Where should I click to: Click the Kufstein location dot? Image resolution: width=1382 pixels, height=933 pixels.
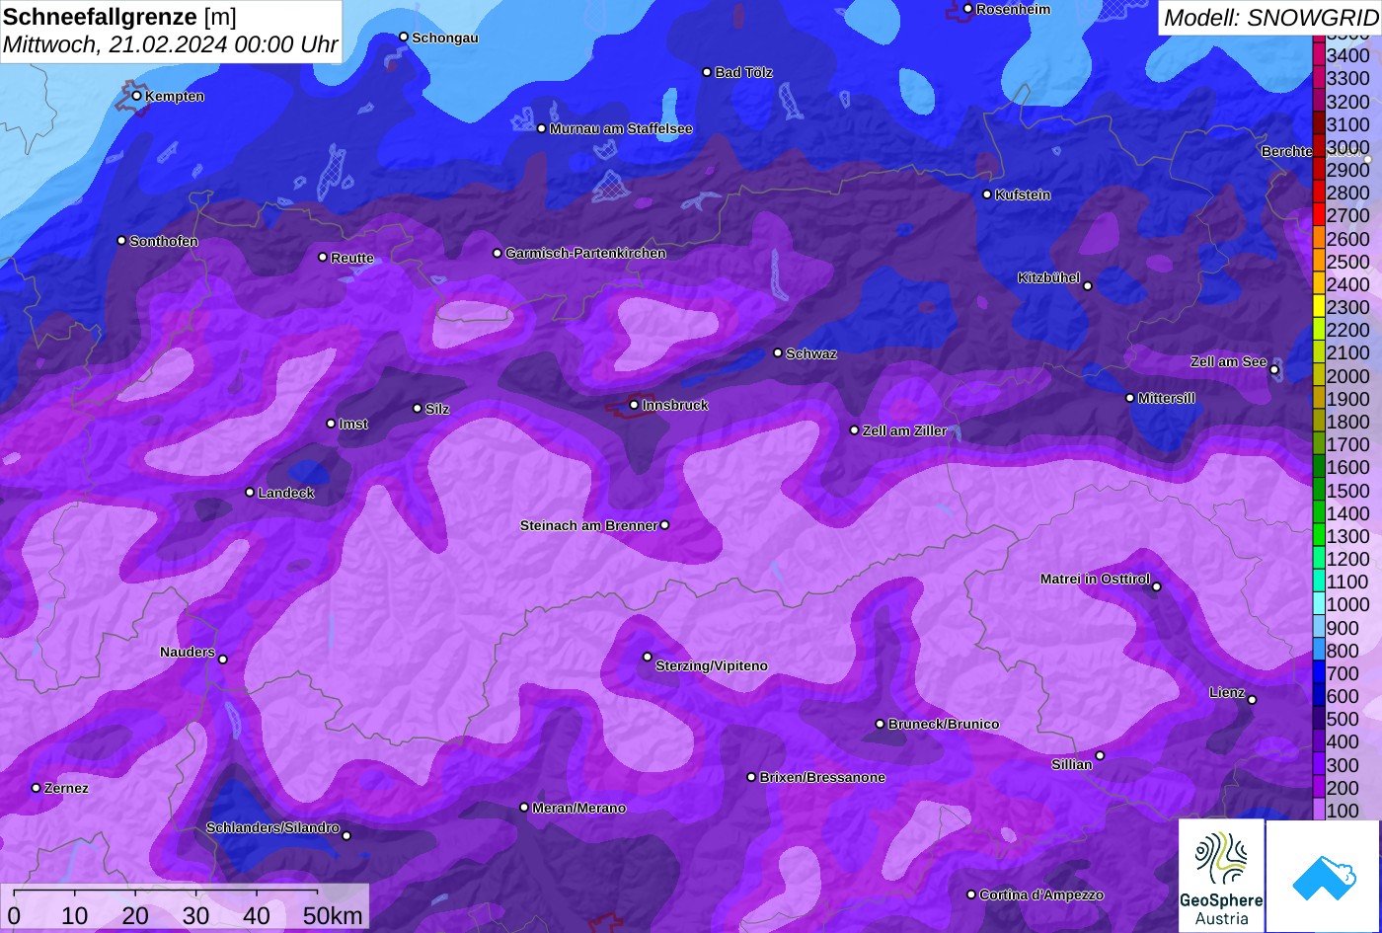(986, 194)
